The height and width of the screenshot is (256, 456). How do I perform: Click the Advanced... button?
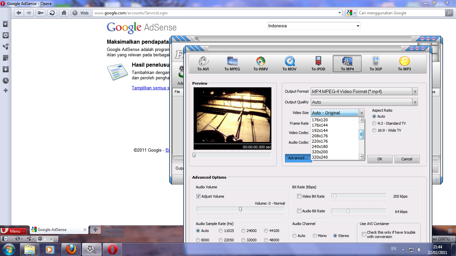tap(298, 158)
